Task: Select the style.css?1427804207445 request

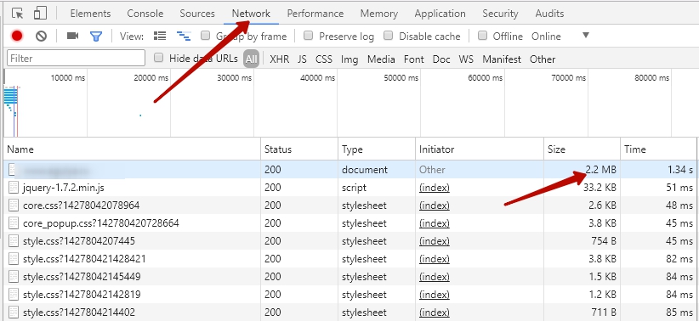Action: coord(79,241)
